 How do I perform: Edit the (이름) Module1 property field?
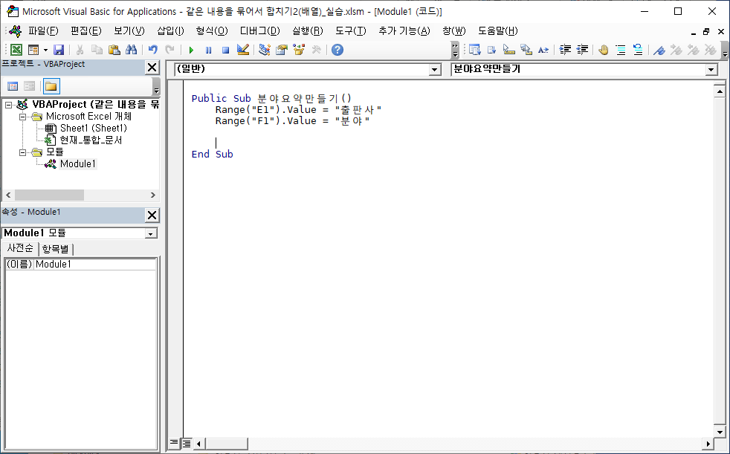(95, 265)
